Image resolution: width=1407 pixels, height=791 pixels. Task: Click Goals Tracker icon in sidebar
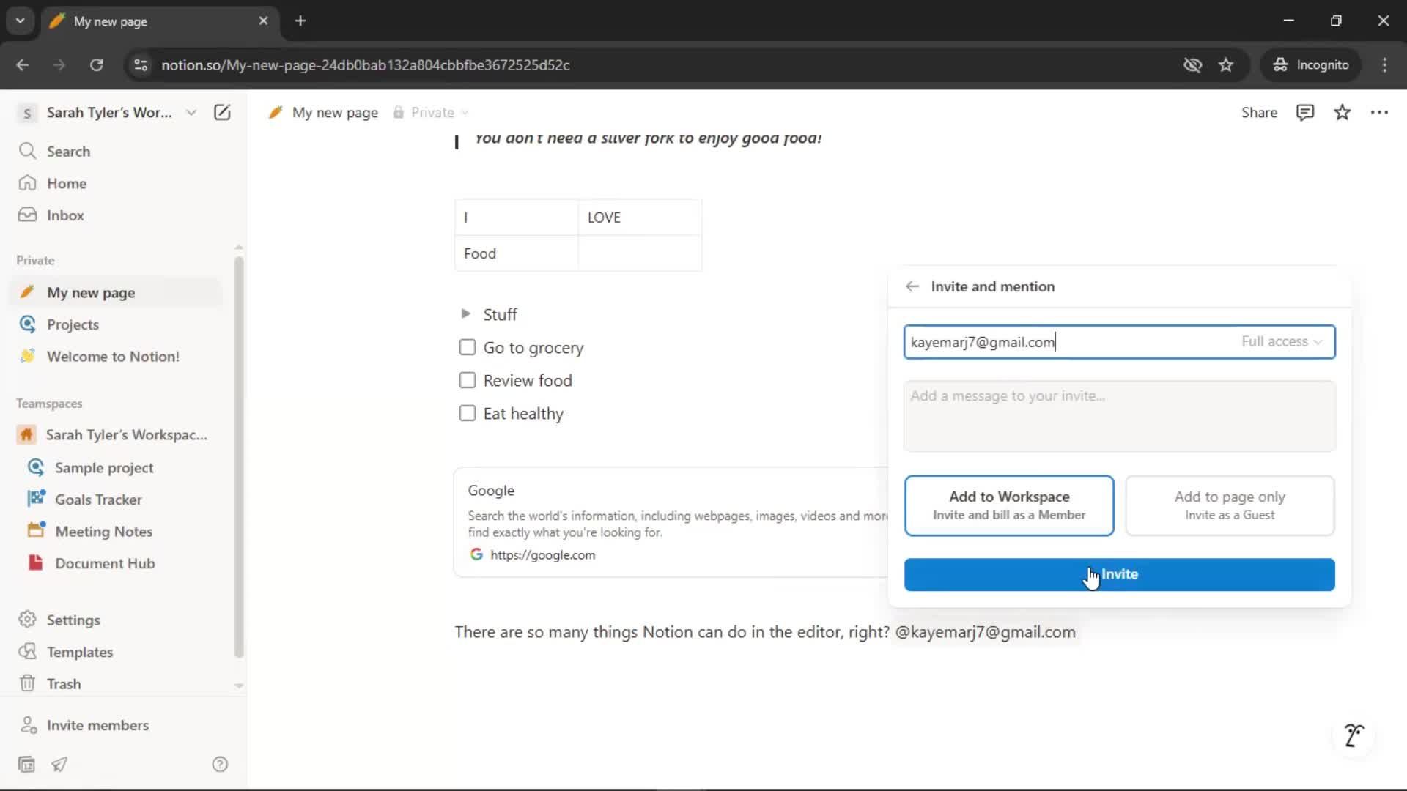(x=36, y=499)
